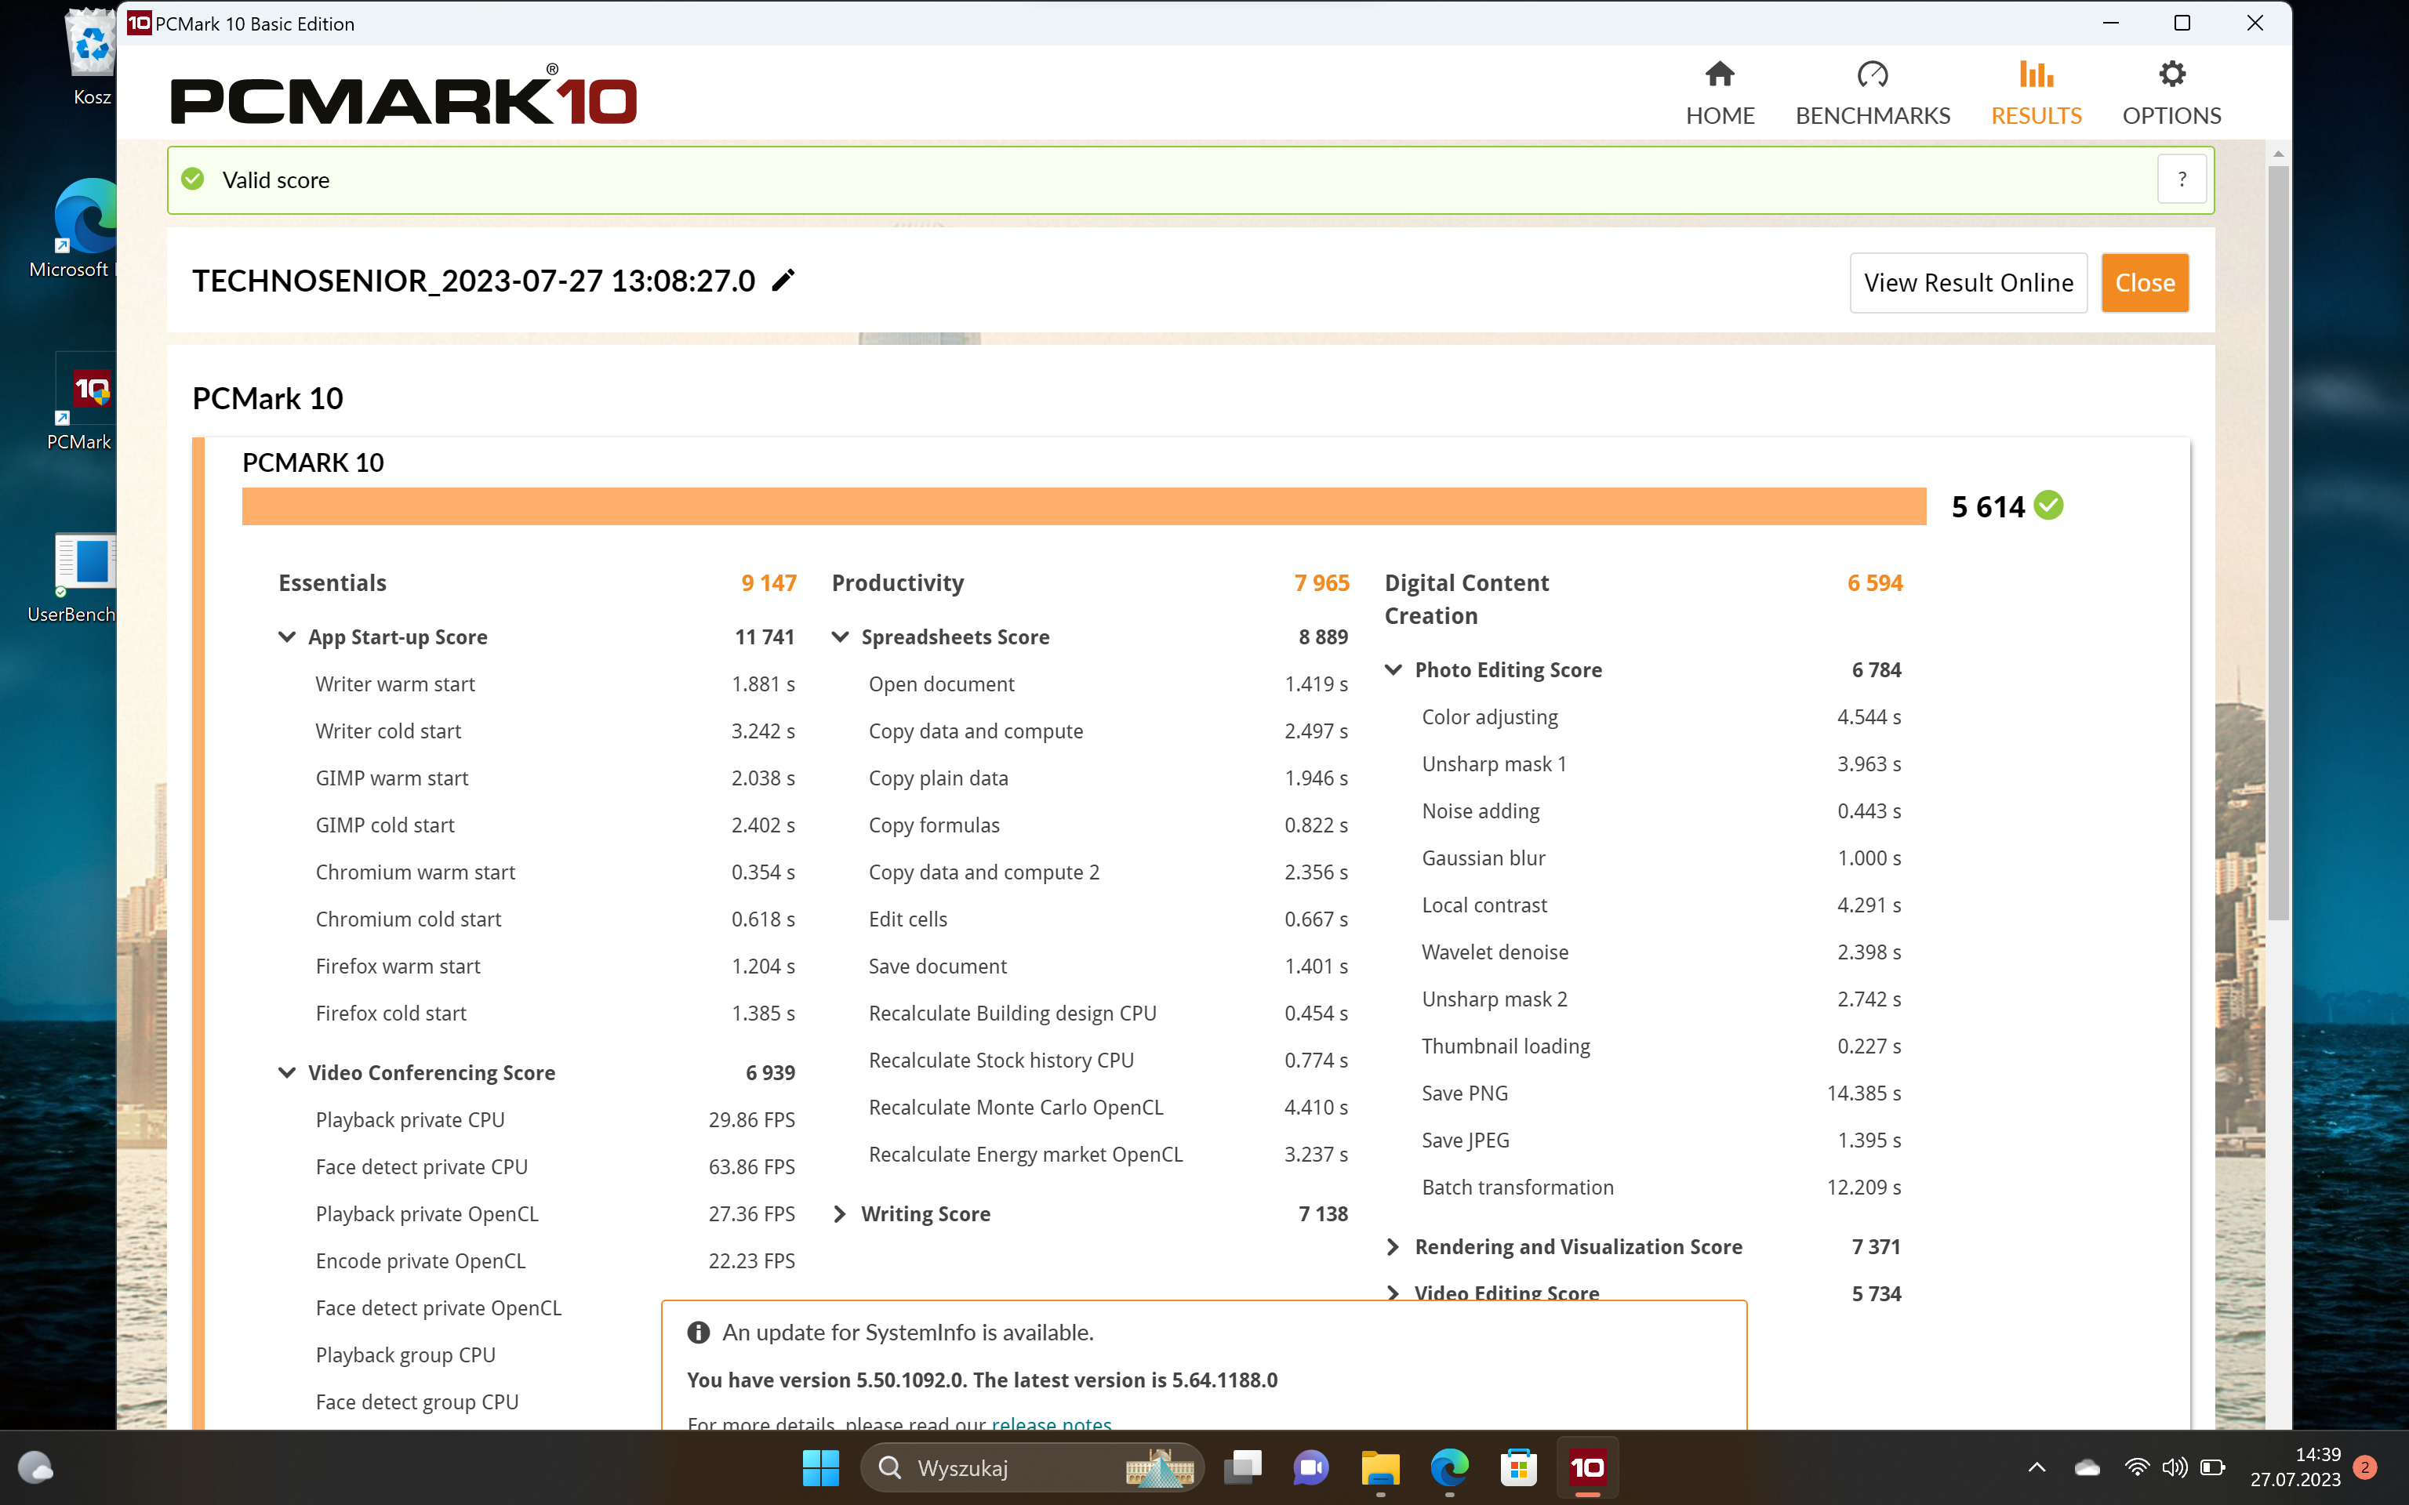
Task: Open the OPTIONS tab
Action: pos(2172,93)
